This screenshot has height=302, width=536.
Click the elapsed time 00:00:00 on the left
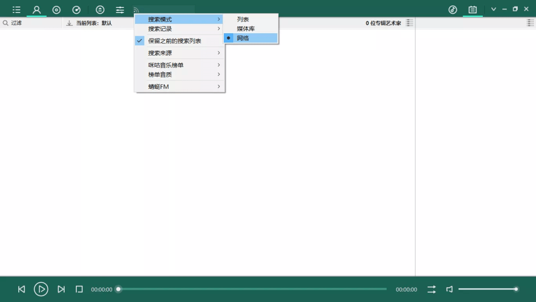(102, 290)
